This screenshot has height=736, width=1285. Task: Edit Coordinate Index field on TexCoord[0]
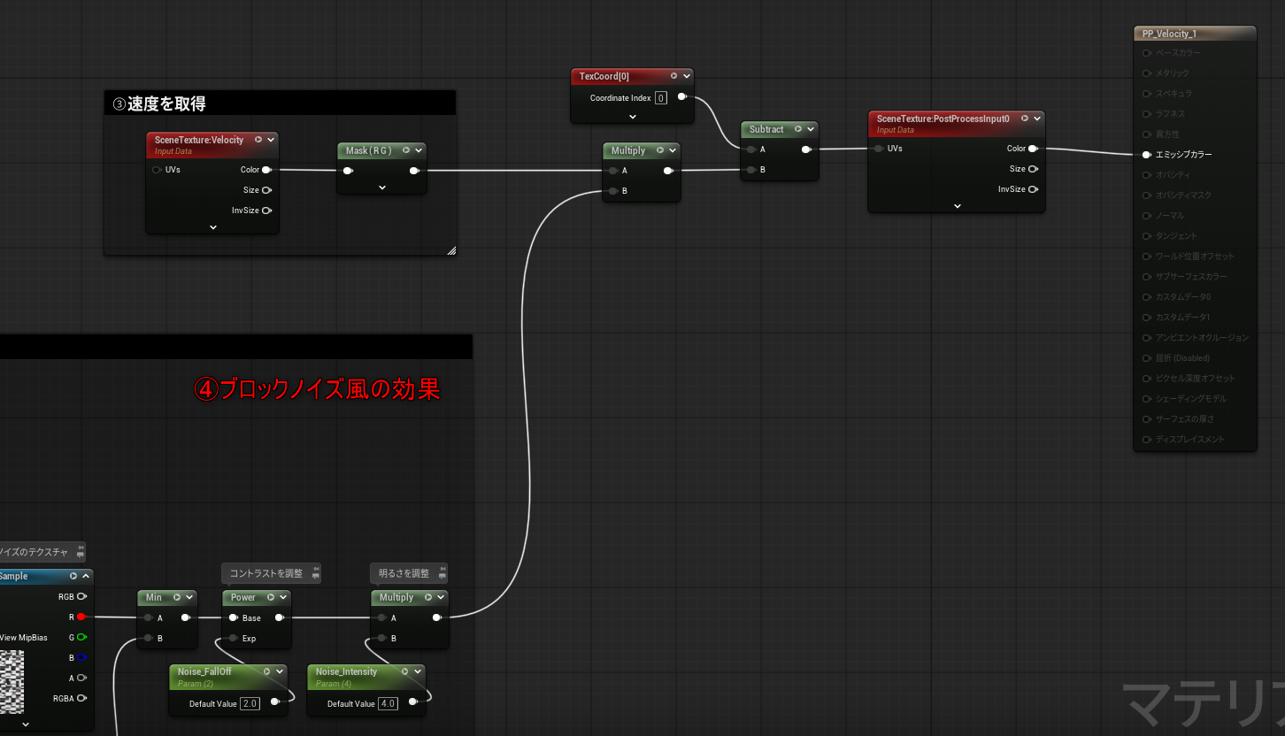[x=661, y=98]
